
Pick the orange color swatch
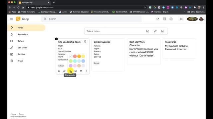(x=79, y=56)
